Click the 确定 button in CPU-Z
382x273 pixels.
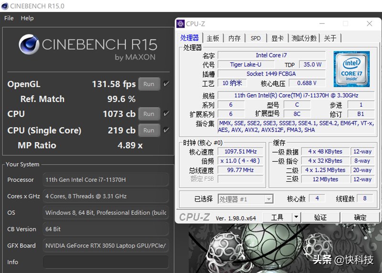360,217
